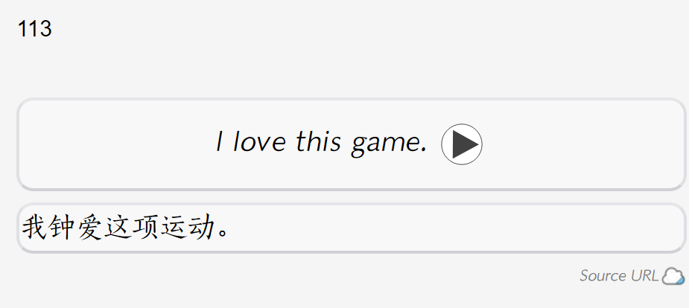Select the Chinese translation text box
The image size is (689, 308).
[351, 228]
